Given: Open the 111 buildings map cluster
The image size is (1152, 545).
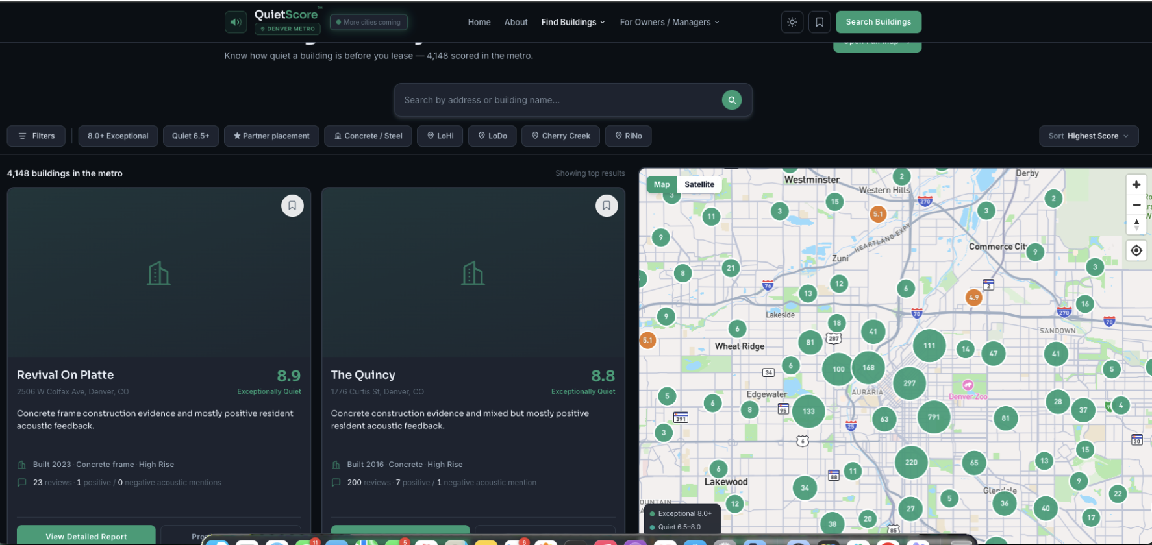Looking at the screenshot, I should click(x=929, y=346).
